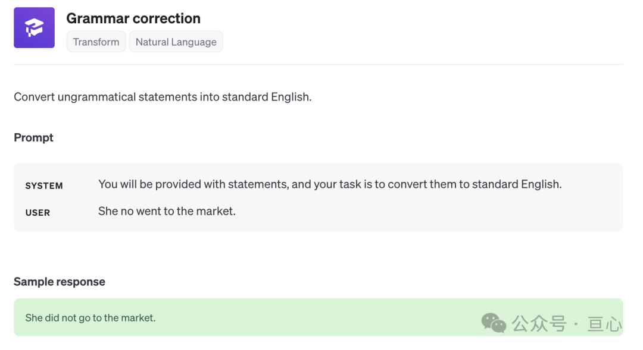
Task: Click the SYSTEM role label
Action: [44, 185]
